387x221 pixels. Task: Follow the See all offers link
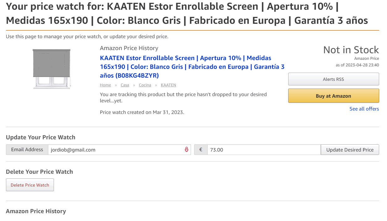pyautogui.click(x=364, y=109)
